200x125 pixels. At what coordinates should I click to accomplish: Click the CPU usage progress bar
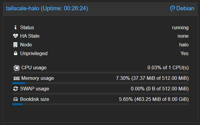(100, 73)
